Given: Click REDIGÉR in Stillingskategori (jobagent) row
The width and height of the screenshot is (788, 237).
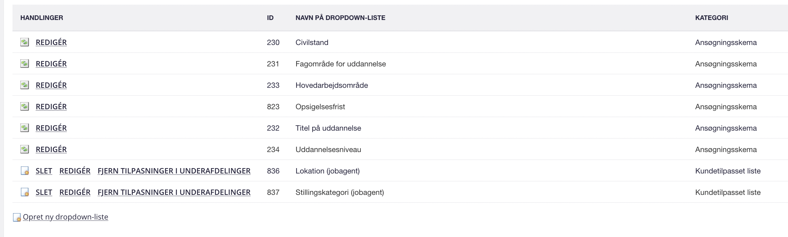Looking at the screenshot, I should (x=75, y=192).
